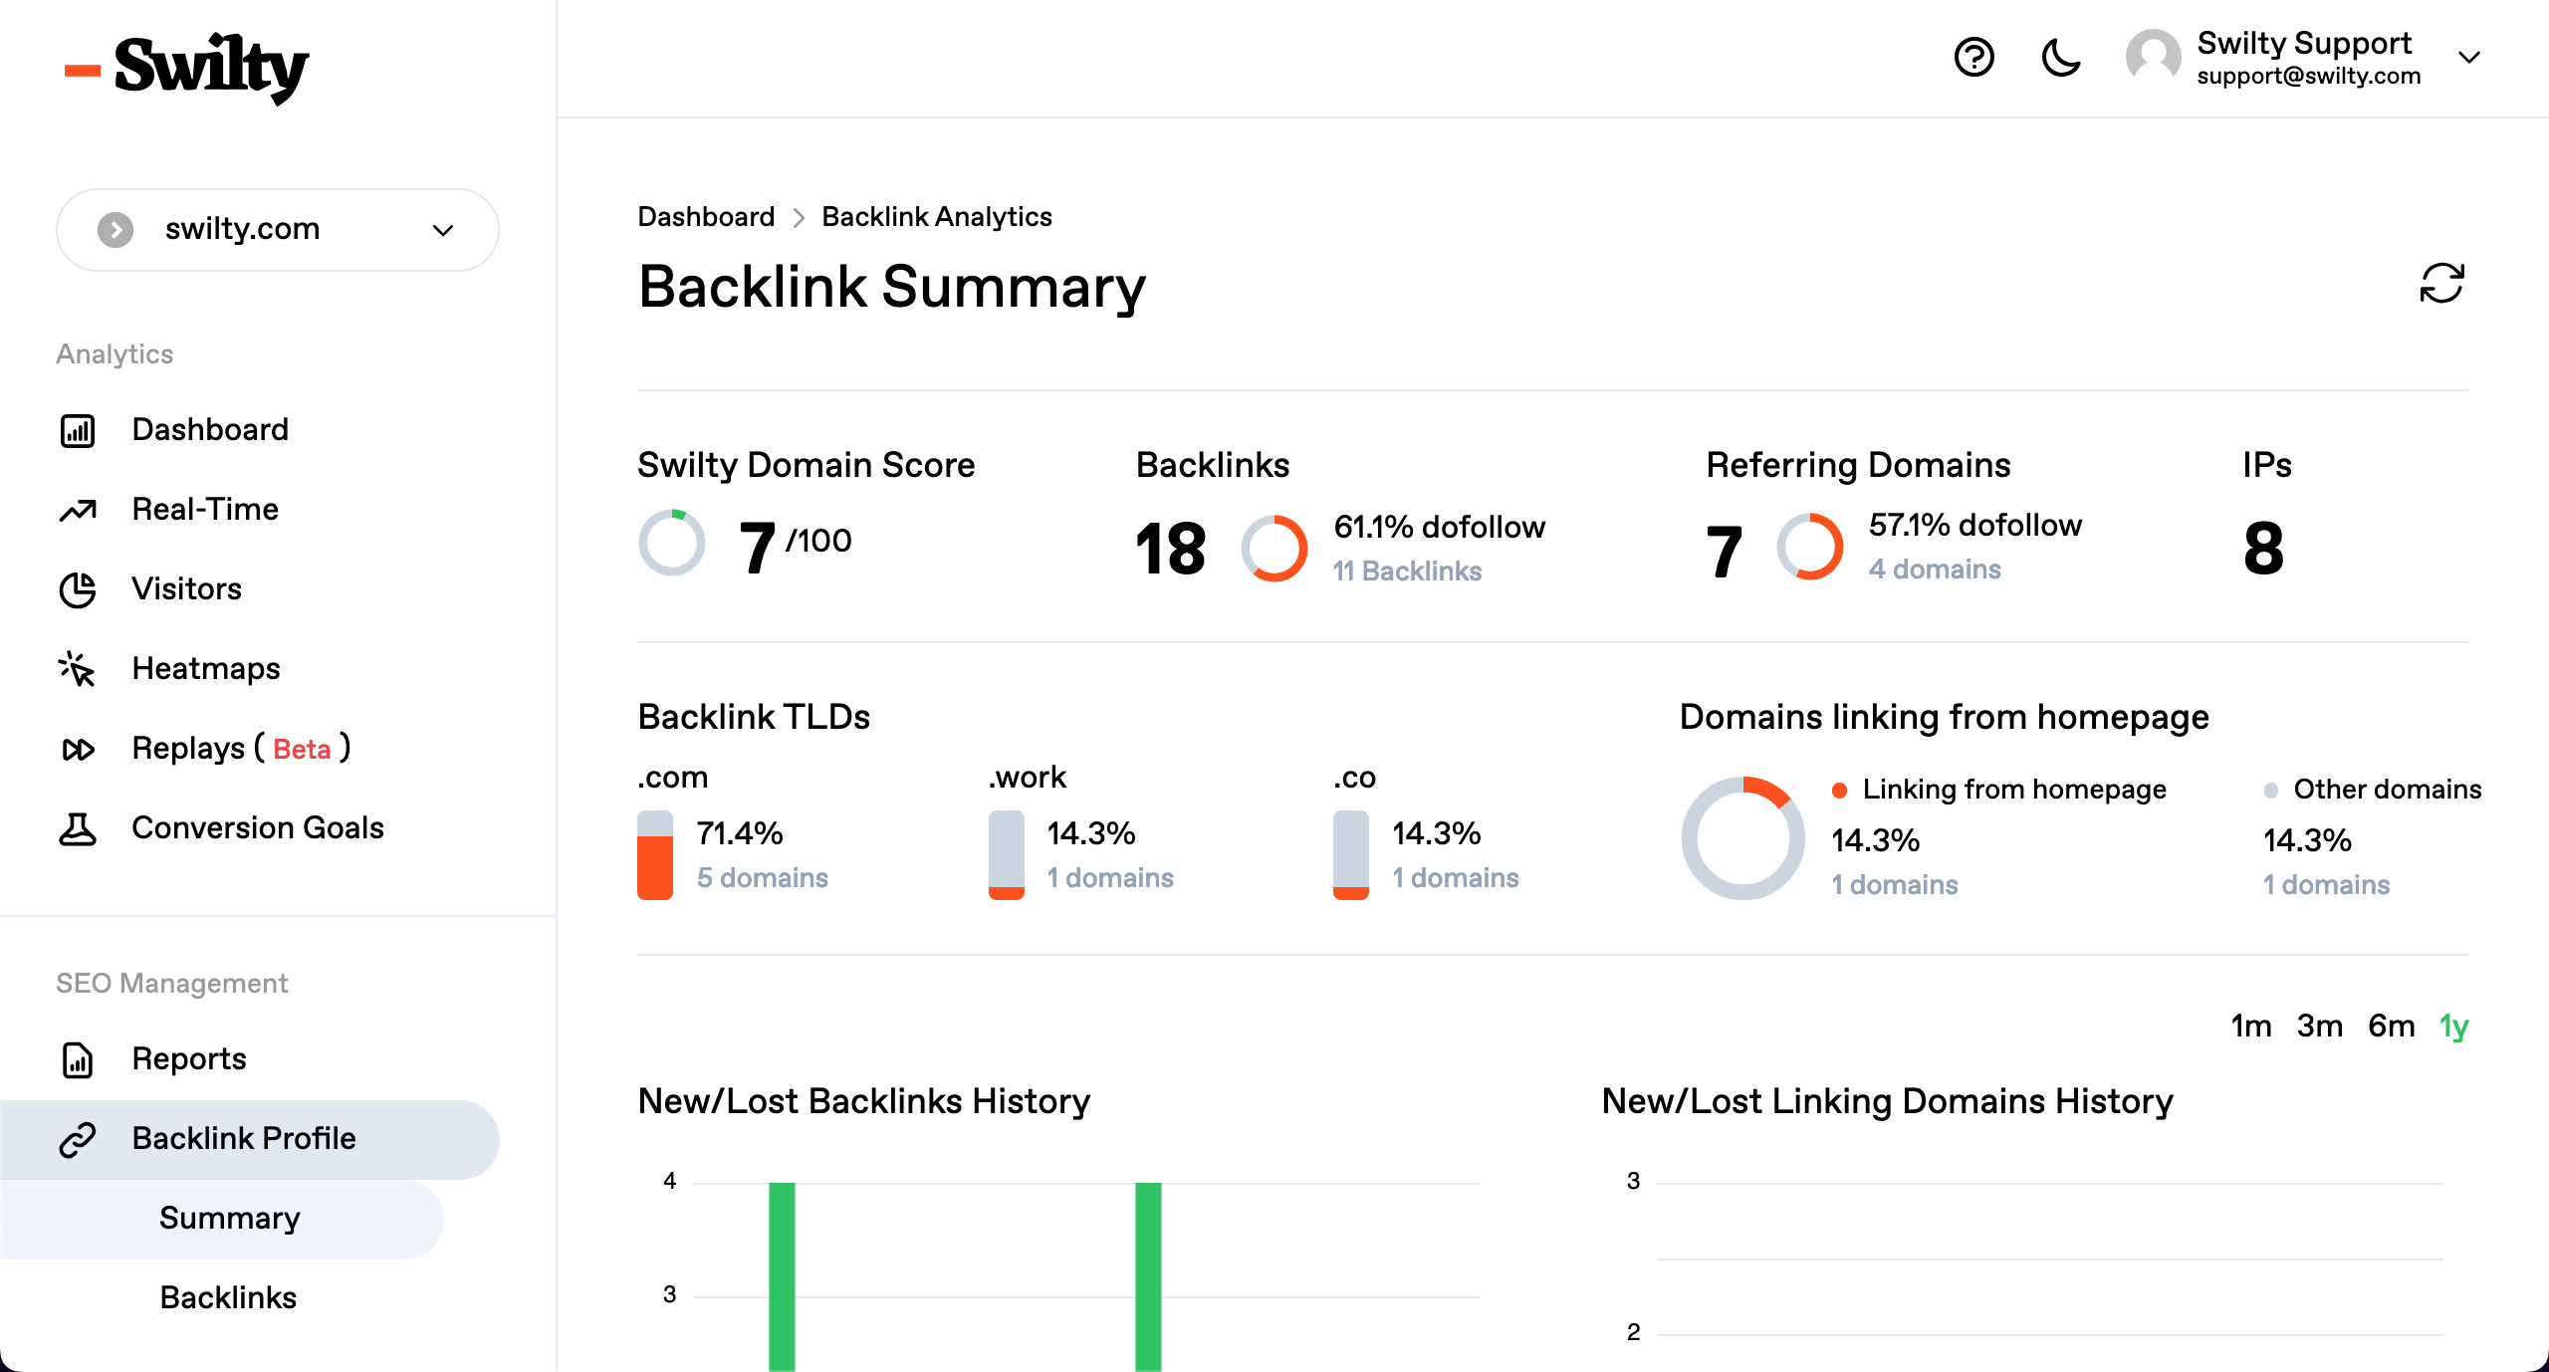Image resolution: width=2549 pixels, height=1372 pixels.
Task: Open the help question mark icon
Action: point(1973,58)
